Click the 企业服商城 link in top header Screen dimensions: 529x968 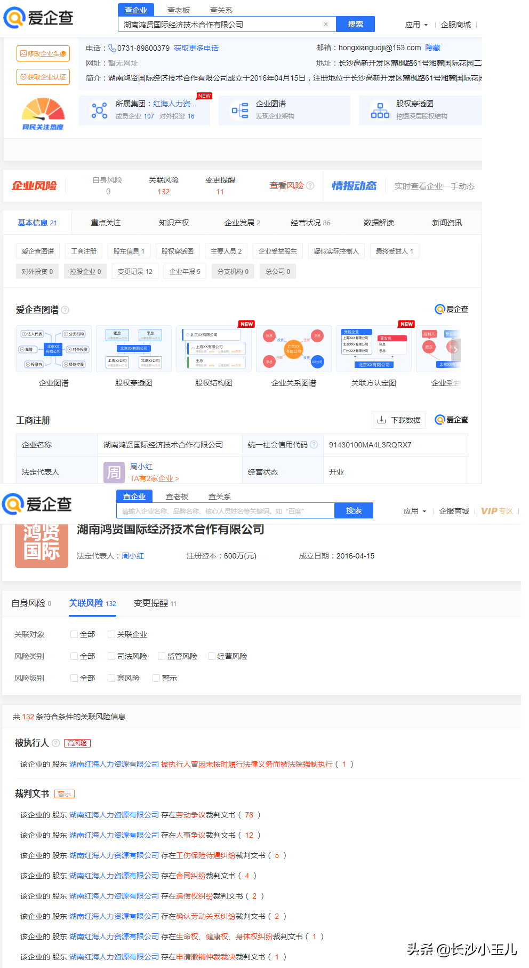[x=456, y=25]
